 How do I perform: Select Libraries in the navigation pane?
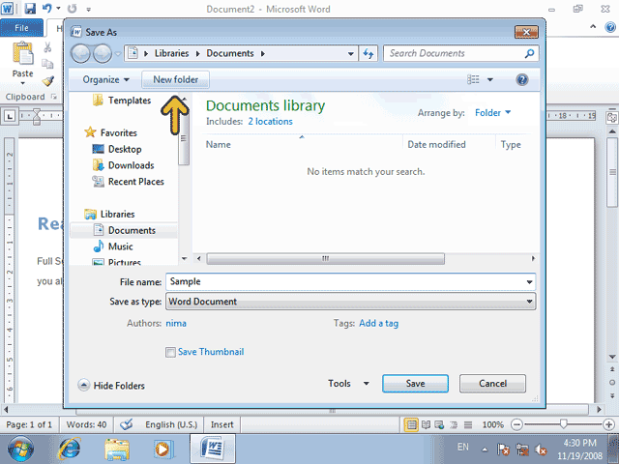pos(117,215)
